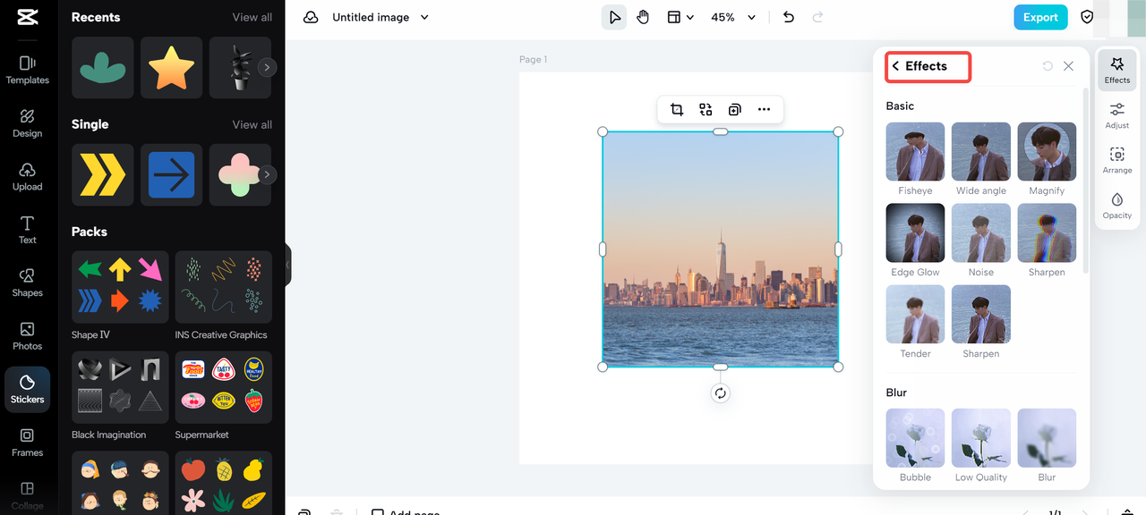Open the more options ellipsis menu
This screenshot has width=1146, height=515.
(x=764, y=109)
